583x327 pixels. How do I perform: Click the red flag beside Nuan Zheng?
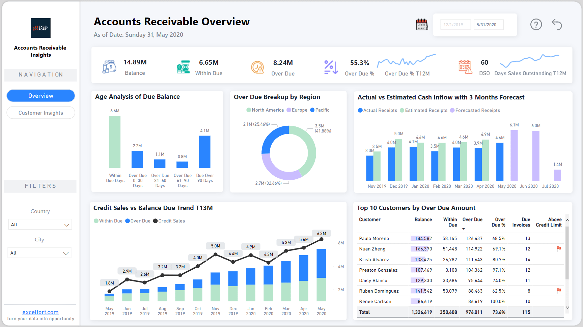[559, 248]
